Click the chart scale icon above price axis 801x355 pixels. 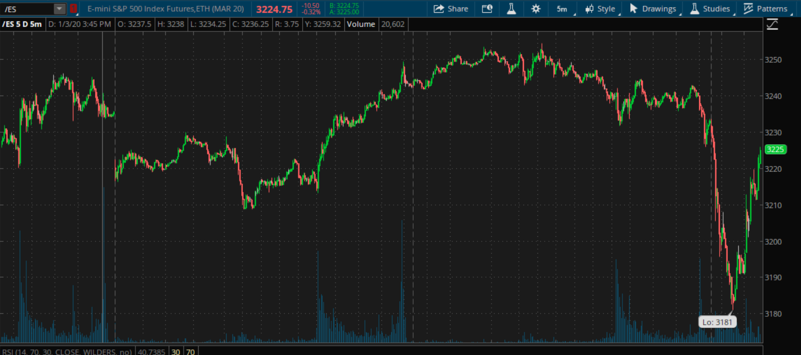(x=772, y=24)
